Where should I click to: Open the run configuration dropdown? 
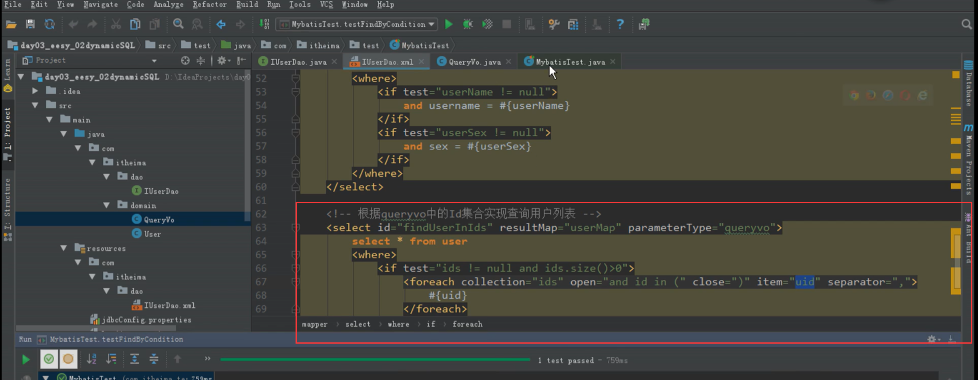pyautogui.click(x=431, y=24)
